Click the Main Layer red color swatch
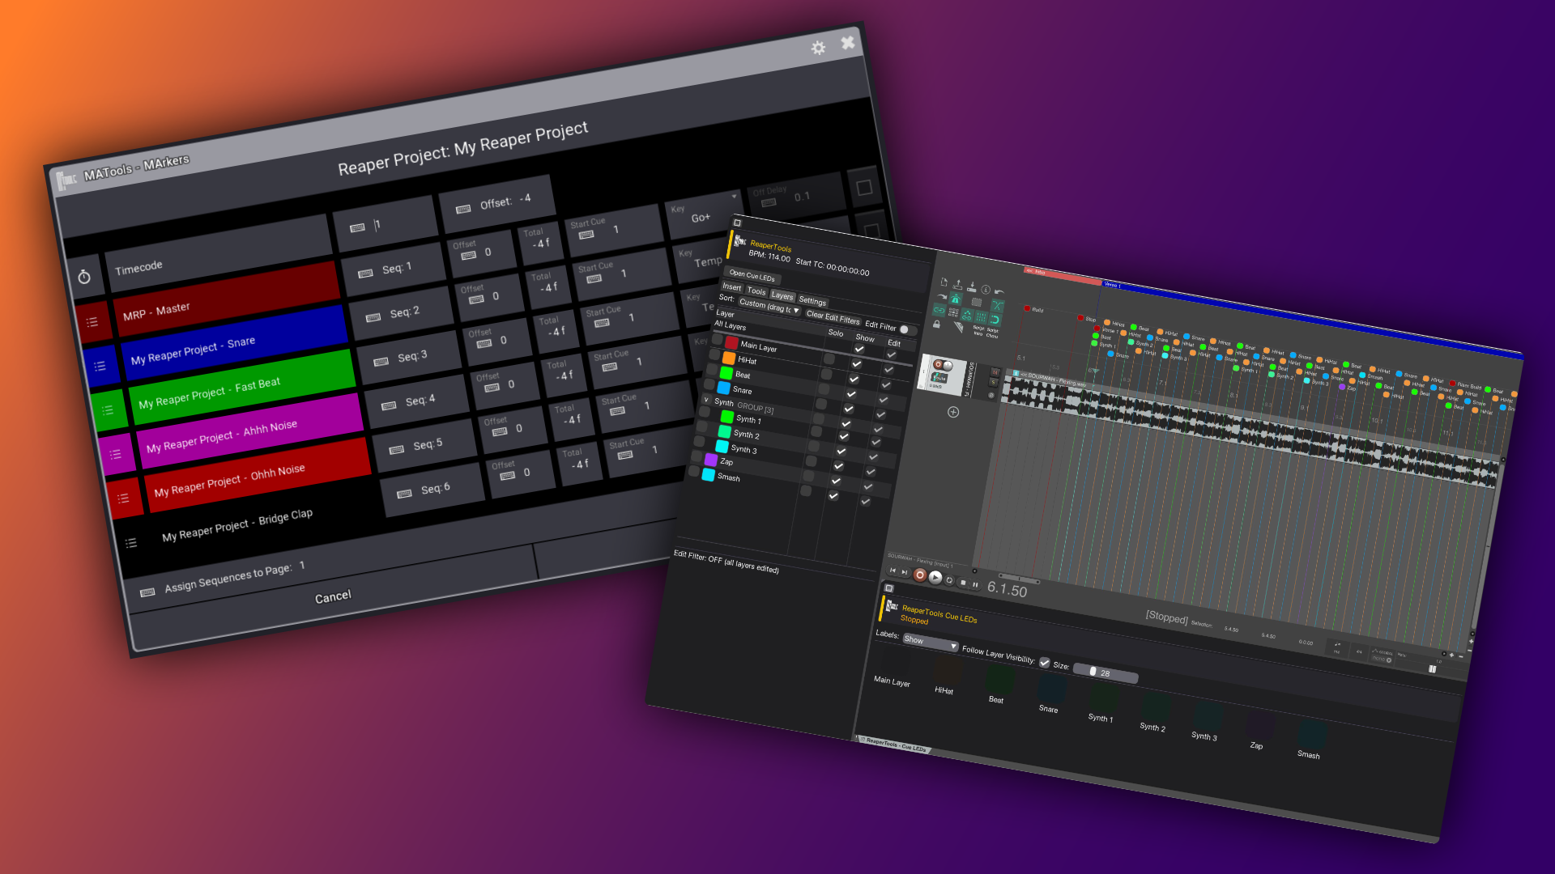 pyautogui.click(x=731, y=342)
